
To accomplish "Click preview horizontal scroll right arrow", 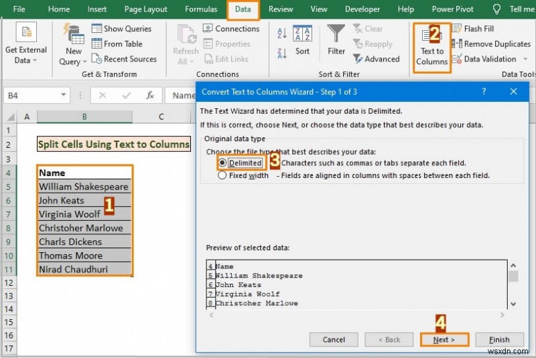I will click(502, 315).
